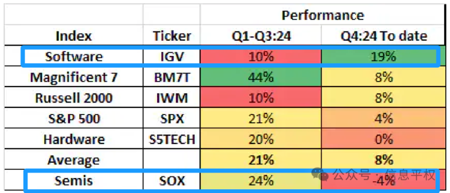Select the Ticker column header

(172, 36)
